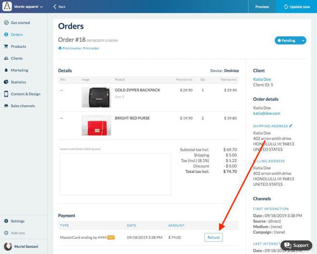317x254 pixels.
Task: Click the Marketing bell icon
Action: (6, 70)
